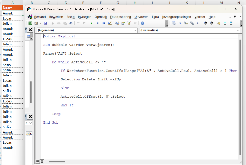Image resolution: width=246 pixels, height=165 pixels.
Task: Expand Standard toolbar options overflow arrow
Action: click(x=167, y=23)
